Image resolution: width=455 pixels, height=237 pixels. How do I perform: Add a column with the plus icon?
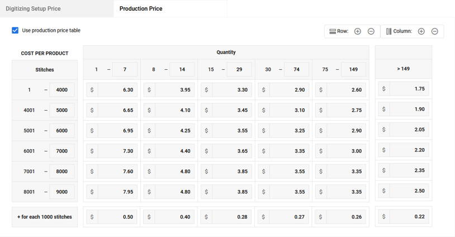[421, 31]
